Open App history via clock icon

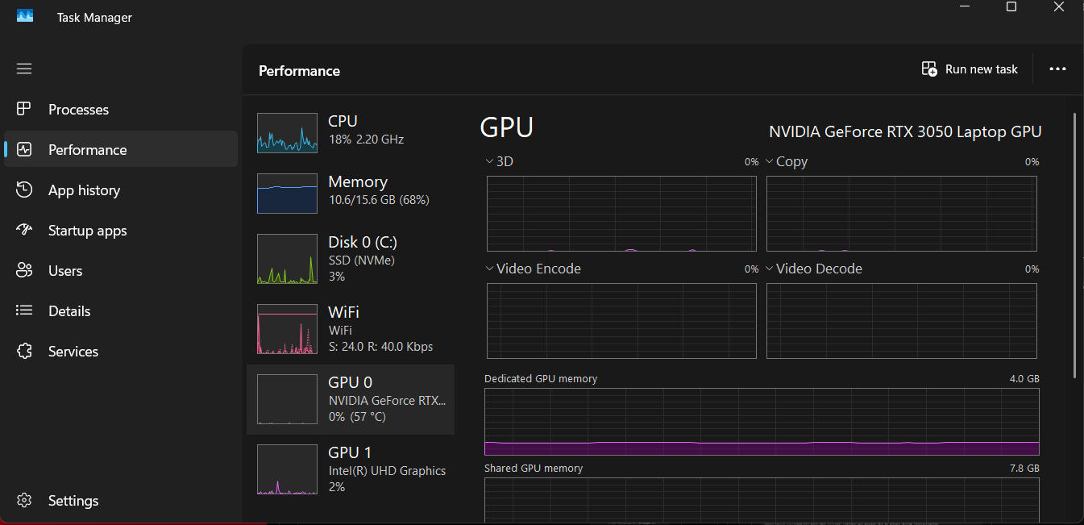coord(24,190)
